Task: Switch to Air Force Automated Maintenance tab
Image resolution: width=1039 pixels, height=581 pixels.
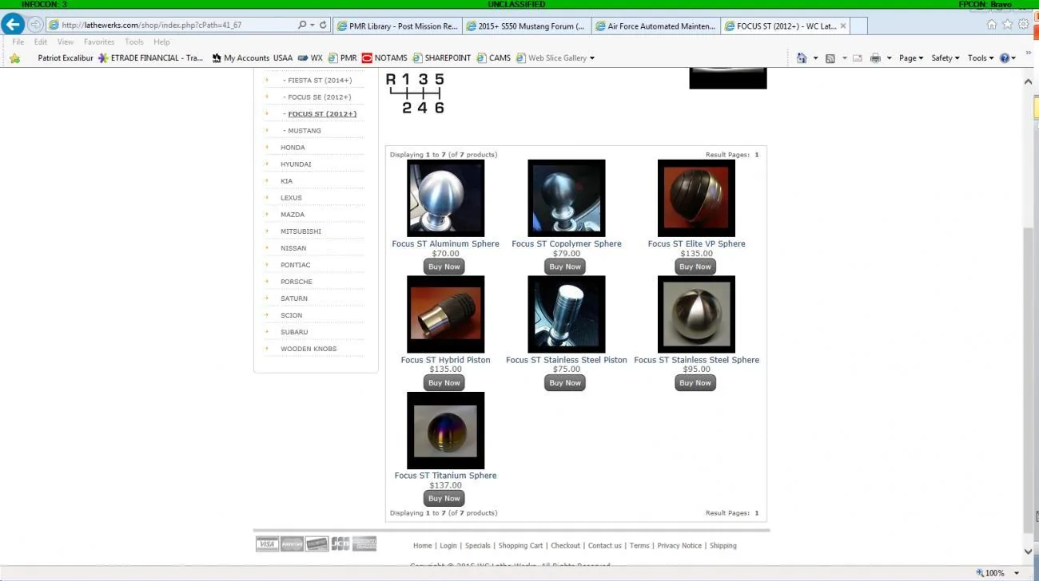Action: point(655,26)
